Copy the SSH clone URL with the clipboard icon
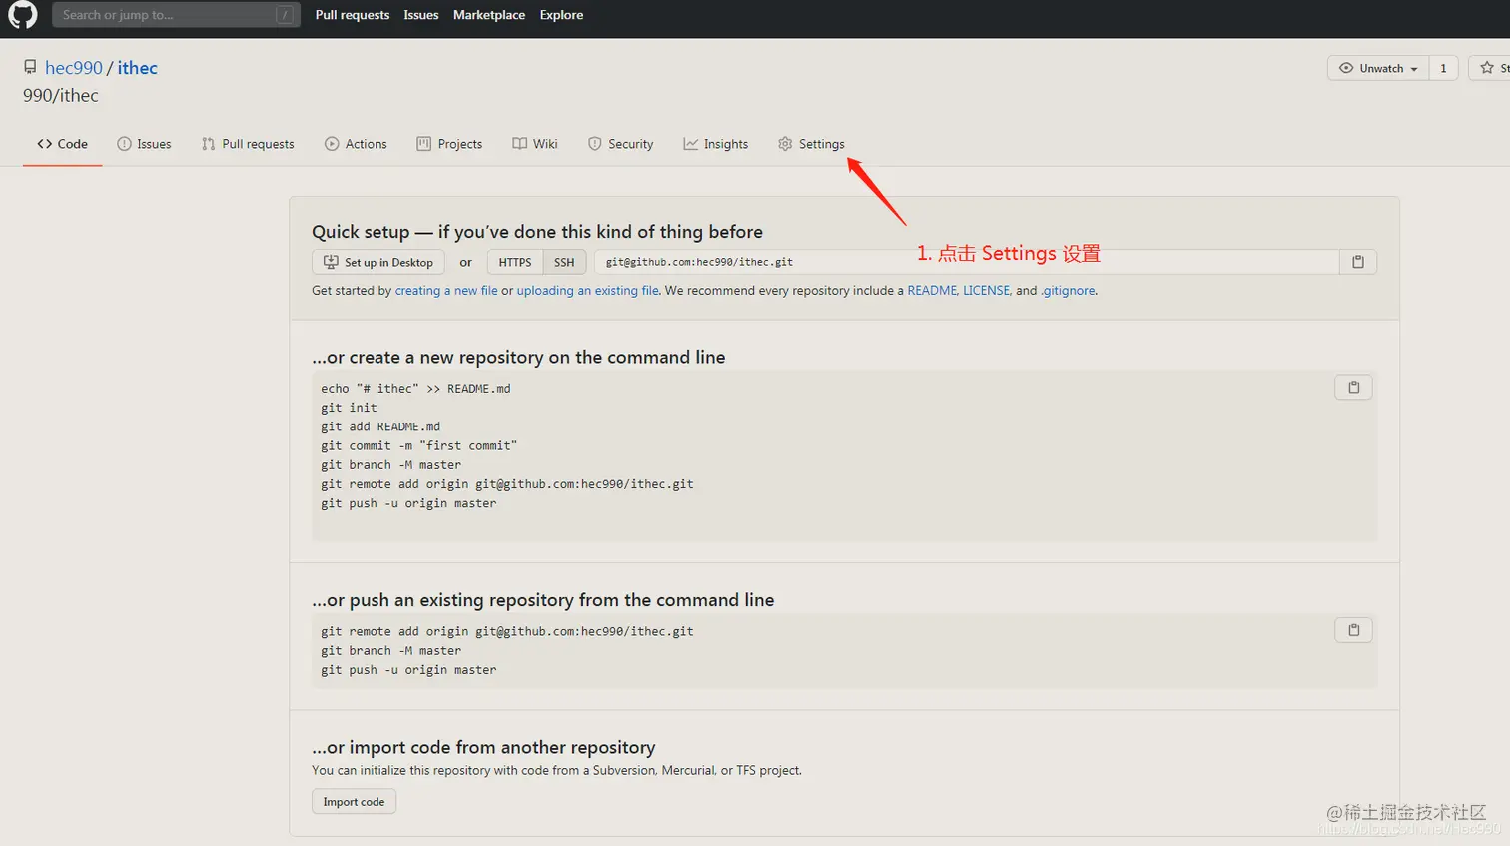This screenshot has height=846, width=1510. coord(1357,262)
